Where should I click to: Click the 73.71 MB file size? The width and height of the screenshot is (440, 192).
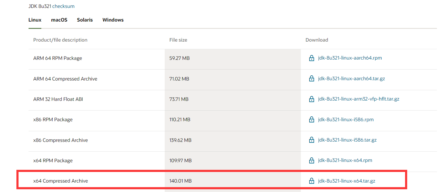pyautogui.click(x=179, y=99)
